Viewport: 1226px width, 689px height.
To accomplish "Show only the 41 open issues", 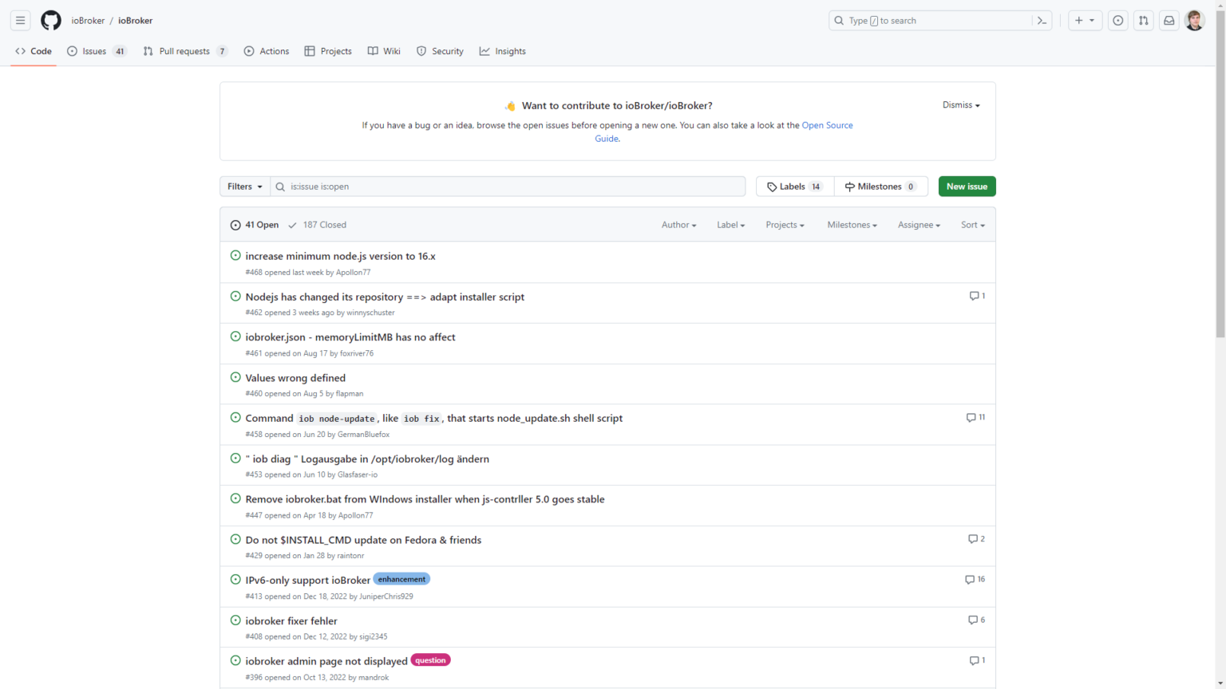I will (x=254, y=224).
